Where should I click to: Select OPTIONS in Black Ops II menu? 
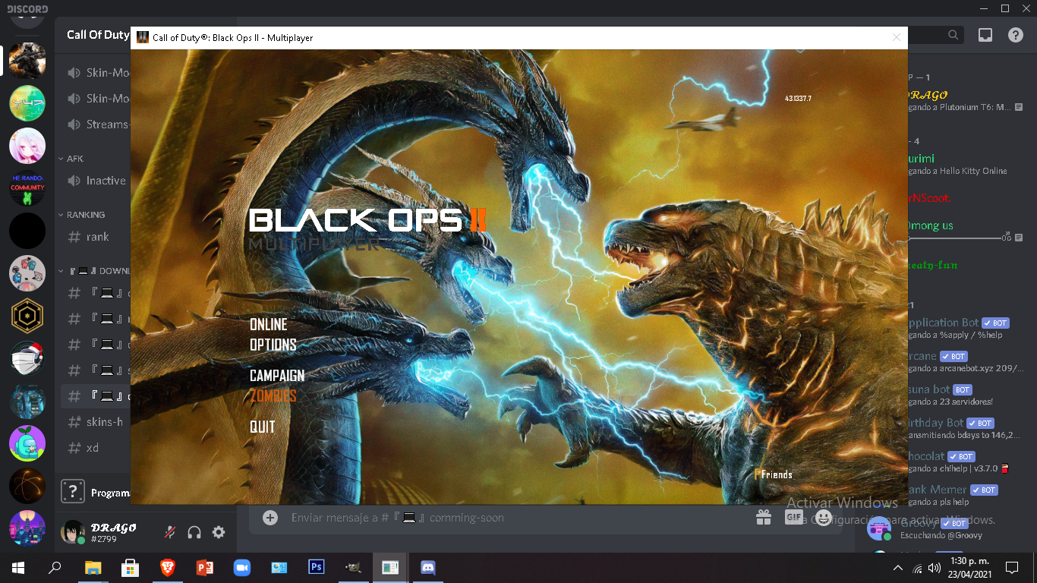[x=273, y=345]
